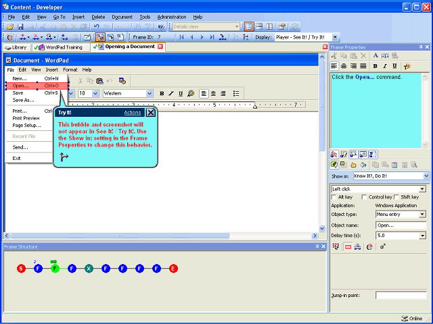Close the Opening a Document tab
Screen dimensions: 433x324
pyautogui.click(x=160, y=47)
